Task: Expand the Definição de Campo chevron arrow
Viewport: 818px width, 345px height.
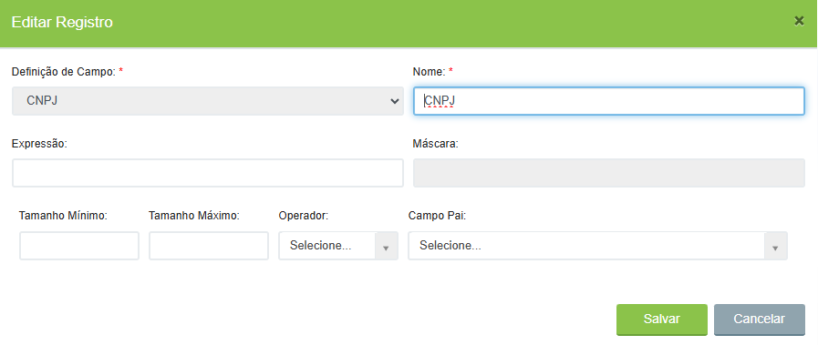Action: [394, 101]
